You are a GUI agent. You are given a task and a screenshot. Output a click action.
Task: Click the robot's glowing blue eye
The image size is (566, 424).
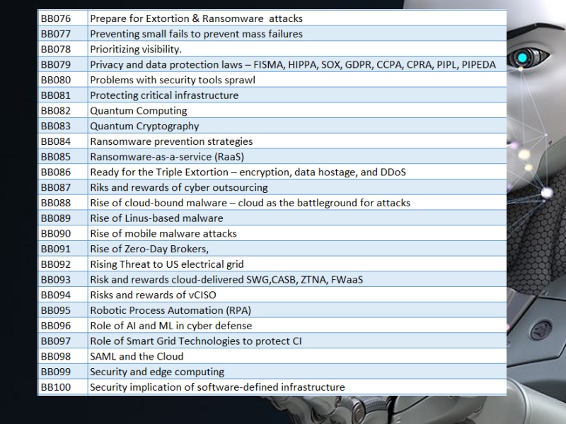[522, 57]
